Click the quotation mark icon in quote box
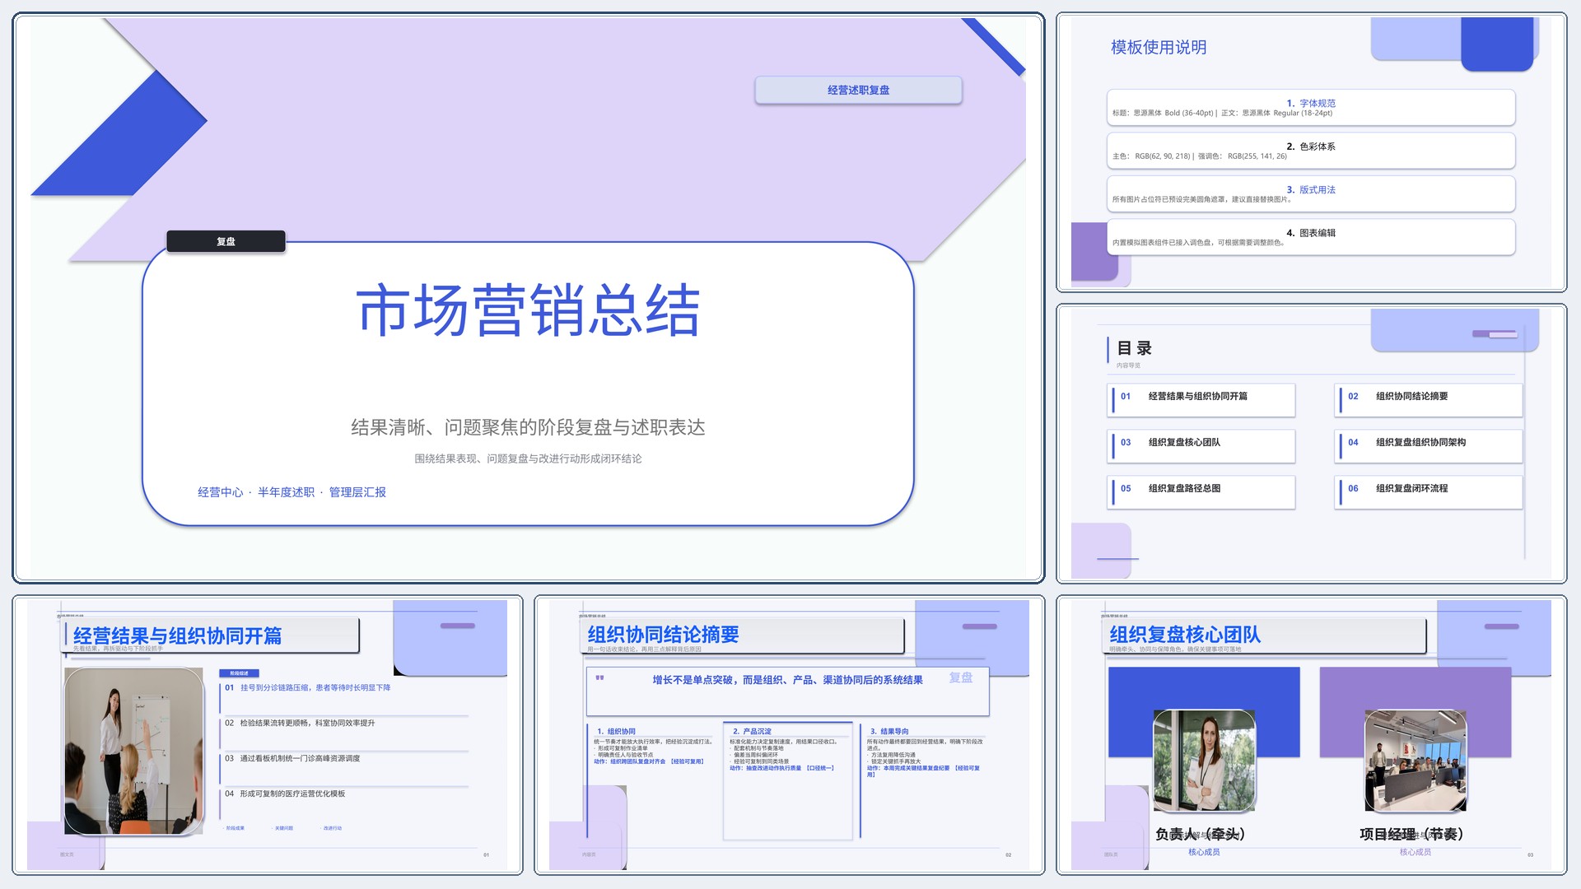This screenshot has height=889, width=1581. 599,678
